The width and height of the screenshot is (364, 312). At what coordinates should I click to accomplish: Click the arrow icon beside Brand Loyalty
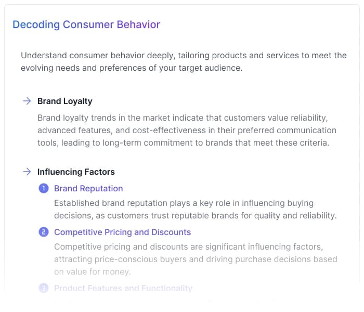tap(27, 101)
